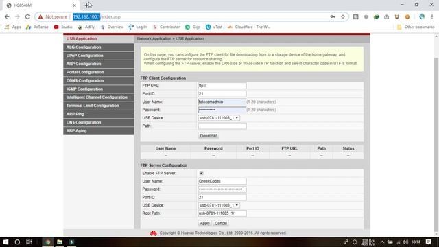This screenshot has height=247, width=439.
Task: Click the Apply button
Action: [204, 223]
